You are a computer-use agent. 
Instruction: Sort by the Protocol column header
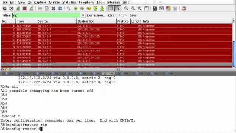(x=123, y=21)
